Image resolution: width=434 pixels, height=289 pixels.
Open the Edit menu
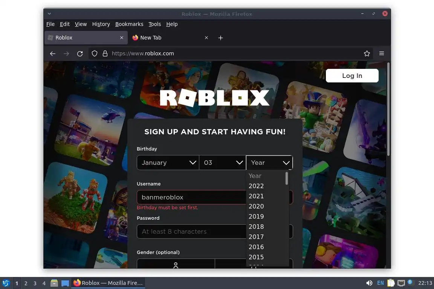[x=65, y=24]
